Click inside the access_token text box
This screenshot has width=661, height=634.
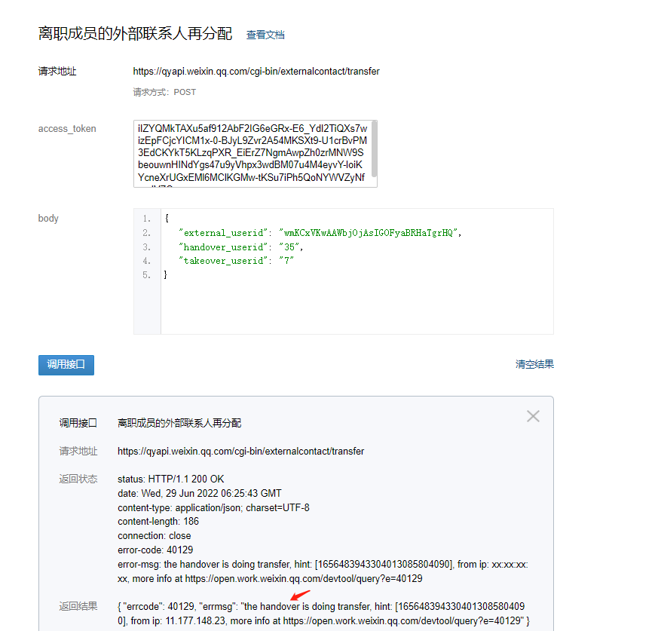coord(253,154)
